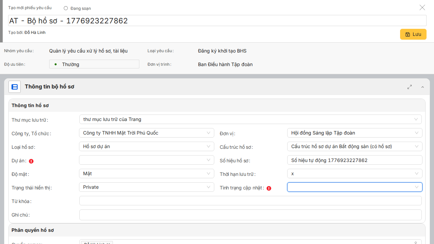Click the red warning icon beside Dự án
Screen dimensions: 434x244
(x=31, y=161)
